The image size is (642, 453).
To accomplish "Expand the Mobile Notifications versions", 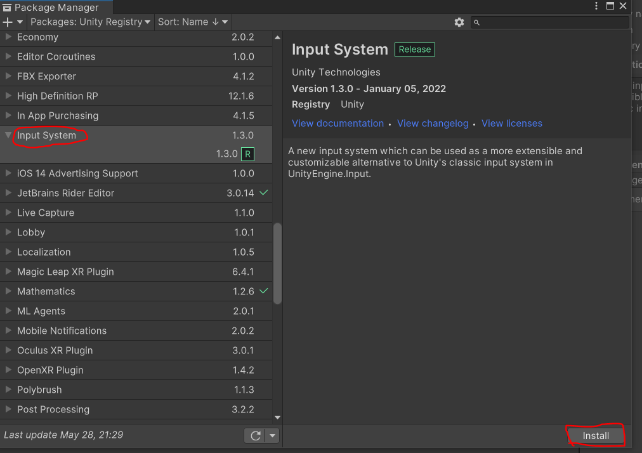I will click(8, 331).
